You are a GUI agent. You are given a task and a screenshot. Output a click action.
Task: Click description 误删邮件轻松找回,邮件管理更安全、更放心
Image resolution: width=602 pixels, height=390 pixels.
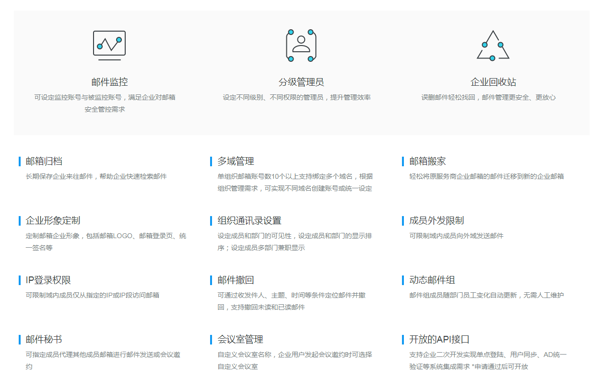(x=488, y=97)
